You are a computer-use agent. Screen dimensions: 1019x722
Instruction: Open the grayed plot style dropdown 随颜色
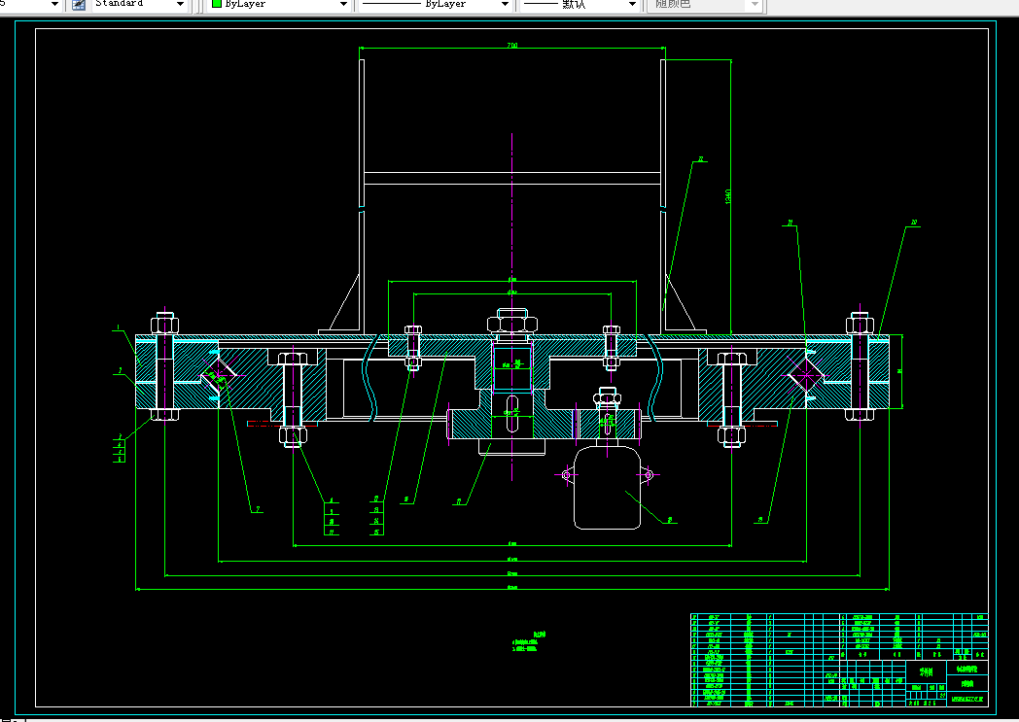coord(705,5)
